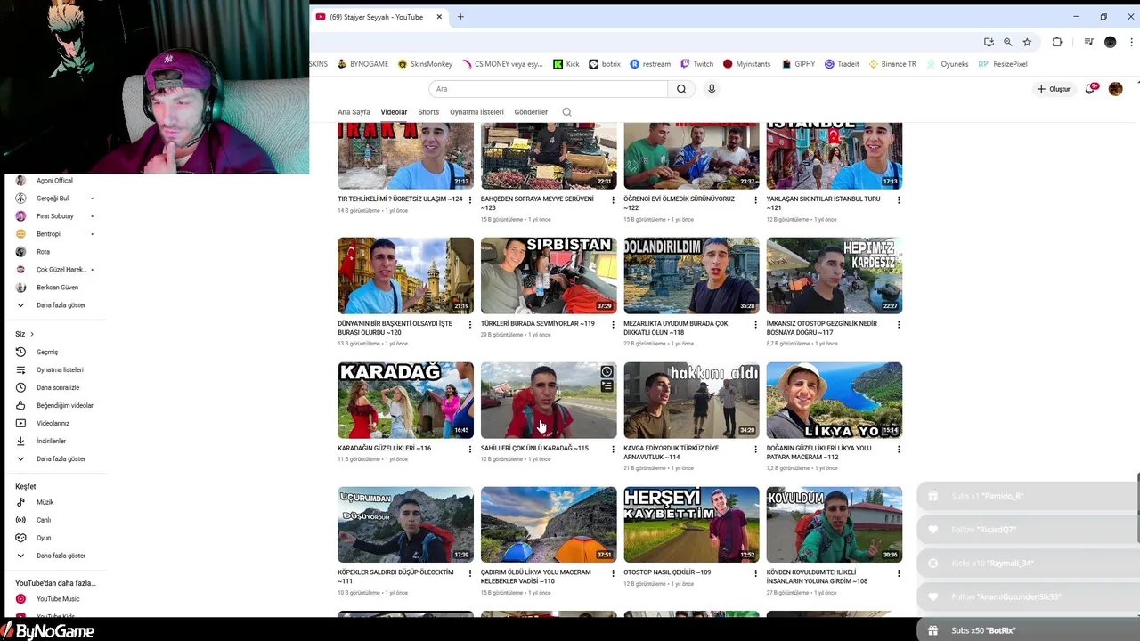Open options menu for TÜRKLERİ BURADA SEVİMİYORLAR ~119

click(613, 324)
